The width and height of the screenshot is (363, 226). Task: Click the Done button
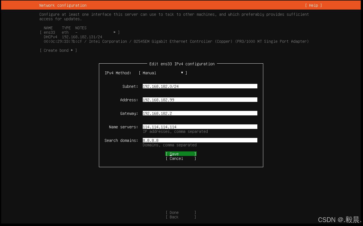(x=181, y=212)
